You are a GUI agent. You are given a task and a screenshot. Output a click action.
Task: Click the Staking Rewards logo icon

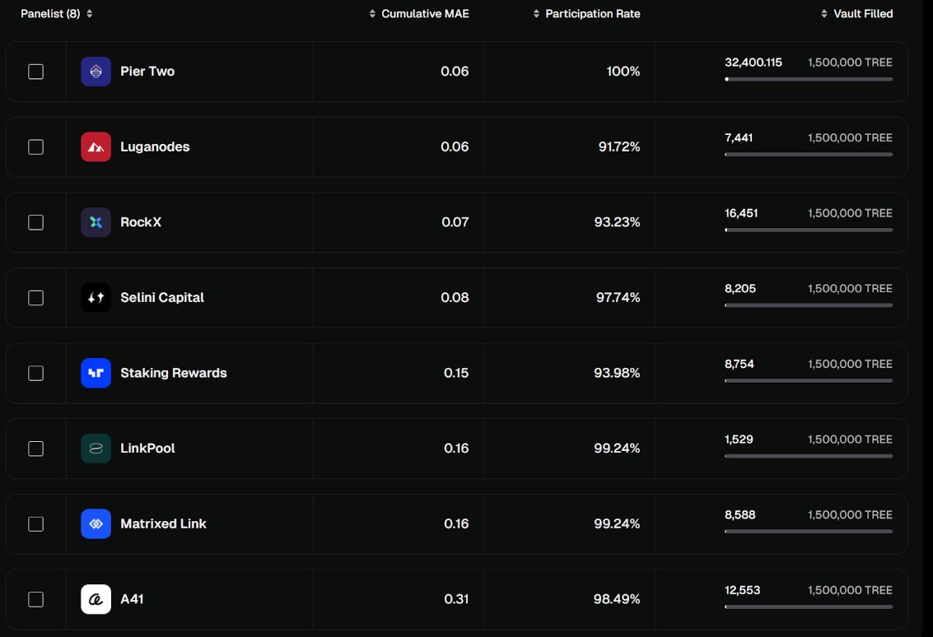tap(96, 373)
